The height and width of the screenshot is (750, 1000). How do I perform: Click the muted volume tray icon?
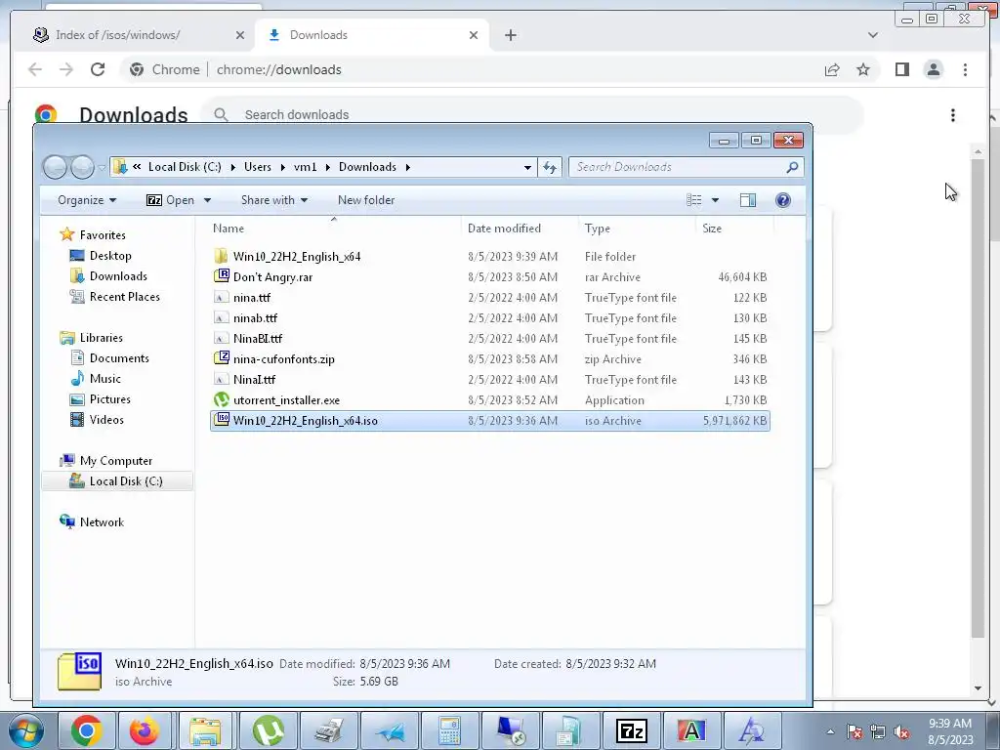click(x=901, y=732)
